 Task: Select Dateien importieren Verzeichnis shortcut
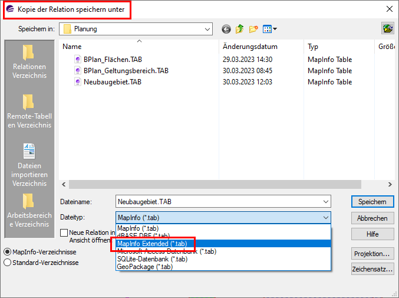[29, 165]
